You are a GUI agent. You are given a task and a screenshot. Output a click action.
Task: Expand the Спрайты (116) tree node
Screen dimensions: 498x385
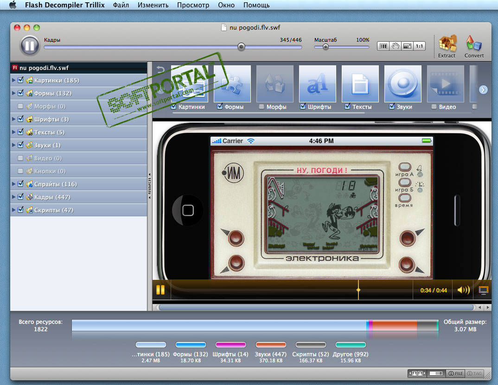[13, 184]
